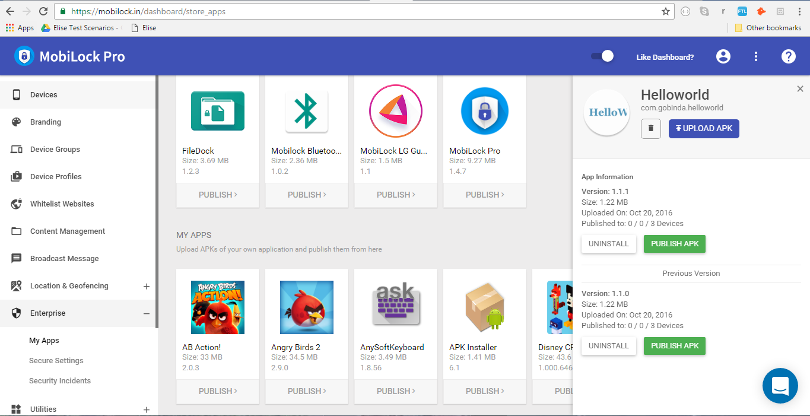The height and width of the screenshot is (416, 810).
Task: Reload the browser page
Action: 43,11
